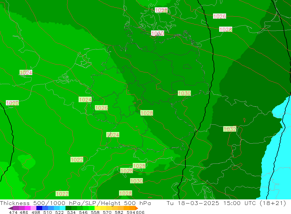291x214 pixels.
Task: Click the 1030 label between two 1028 labels
Action: pos(136,181)
